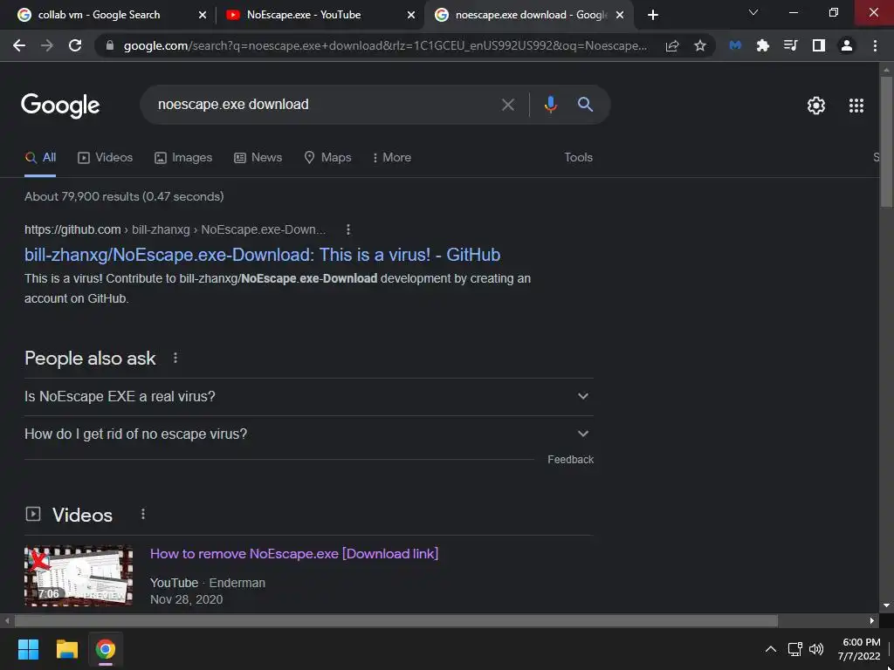Reload the current page
The width and height of the screenshot is (894, 670).
click(x=75, y=45)
